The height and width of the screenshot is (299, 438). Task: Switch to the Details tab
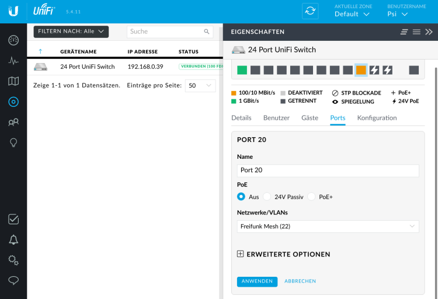pyautogui.click(x=241, y=118)
